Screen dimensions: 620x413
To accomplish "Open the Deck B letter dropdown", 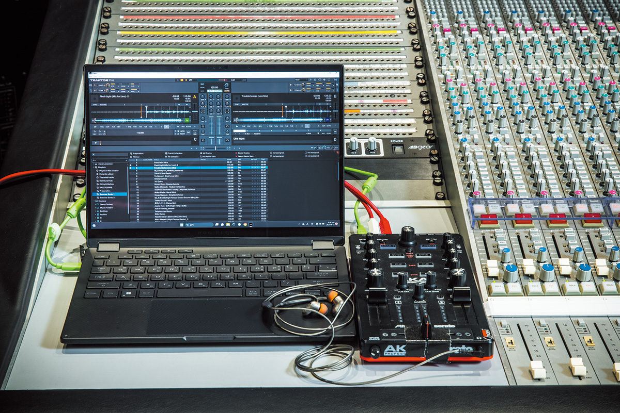I will coord(335,96).
